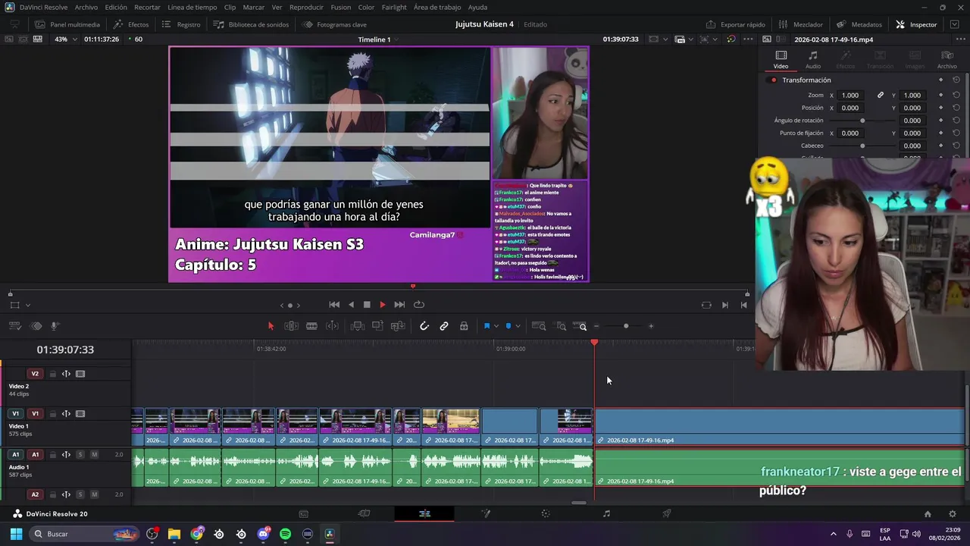Add keyframe for Zoom parameter

tap(941, 95)
